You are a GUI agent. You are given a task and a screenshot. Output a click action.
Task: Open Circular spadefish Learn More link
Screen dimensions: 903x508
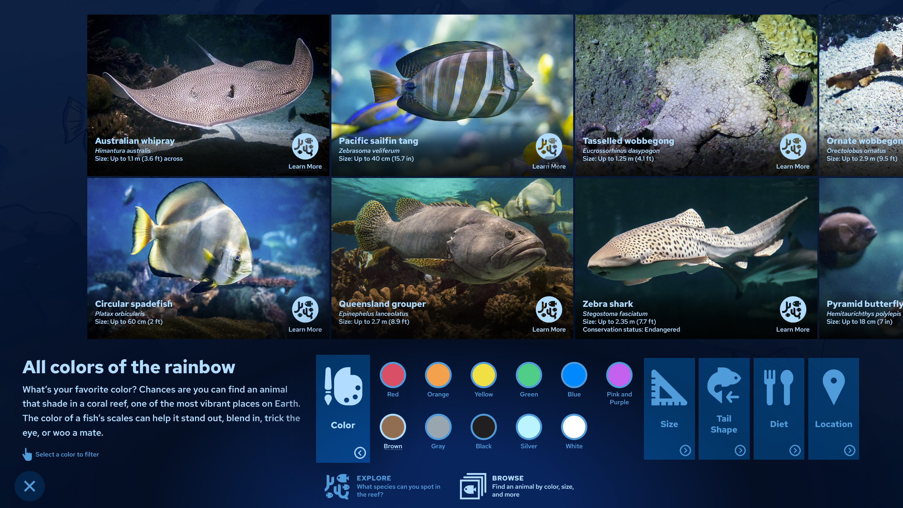pos(305,330)
